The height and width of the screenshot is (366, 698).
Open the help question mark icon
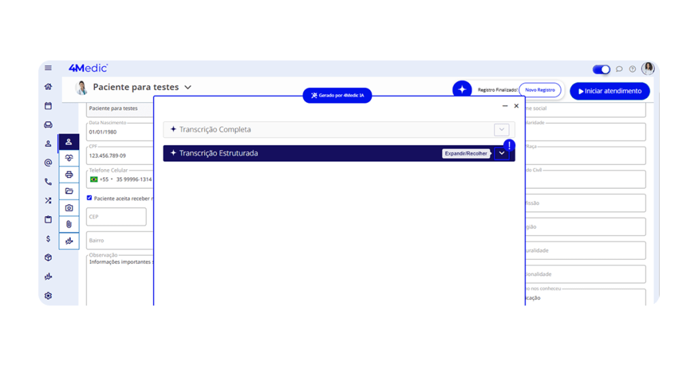click(633, 69)
